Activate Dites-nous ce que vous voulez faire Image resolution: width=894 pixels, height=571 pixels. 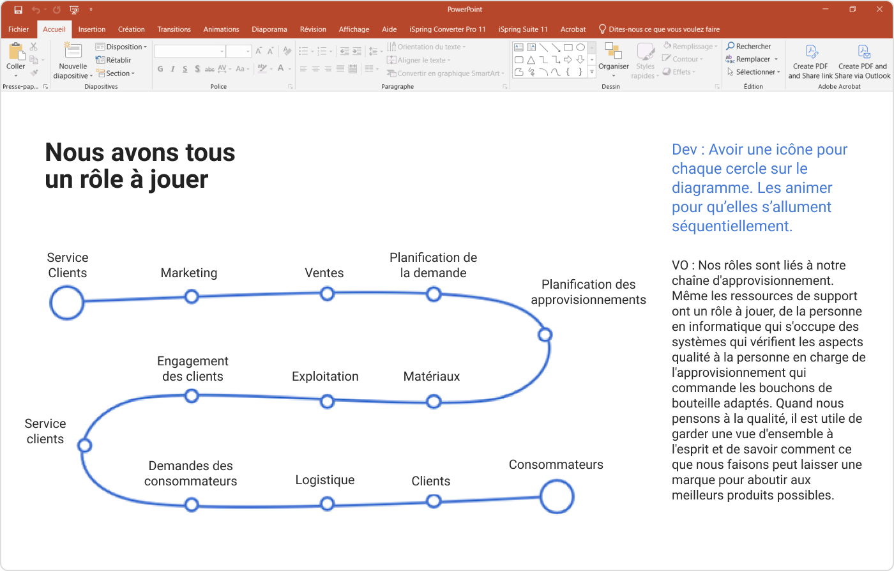(660, 29)
